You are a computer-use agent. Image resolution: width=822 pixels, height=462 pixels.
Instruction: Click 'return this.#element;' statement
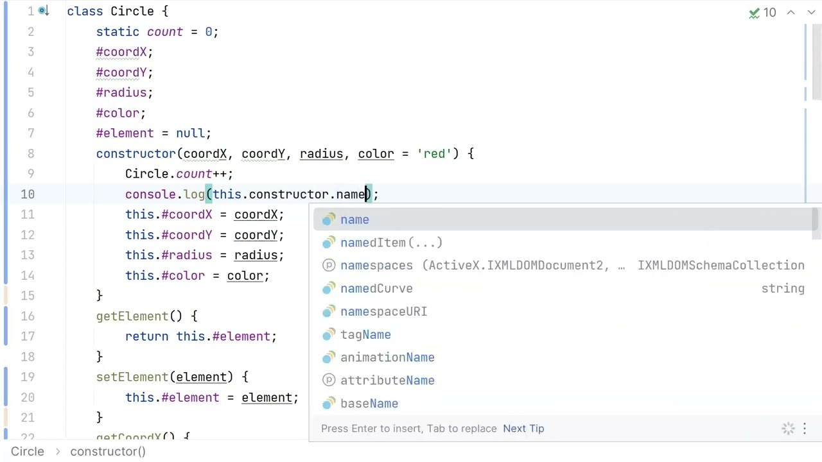[201, 337]
